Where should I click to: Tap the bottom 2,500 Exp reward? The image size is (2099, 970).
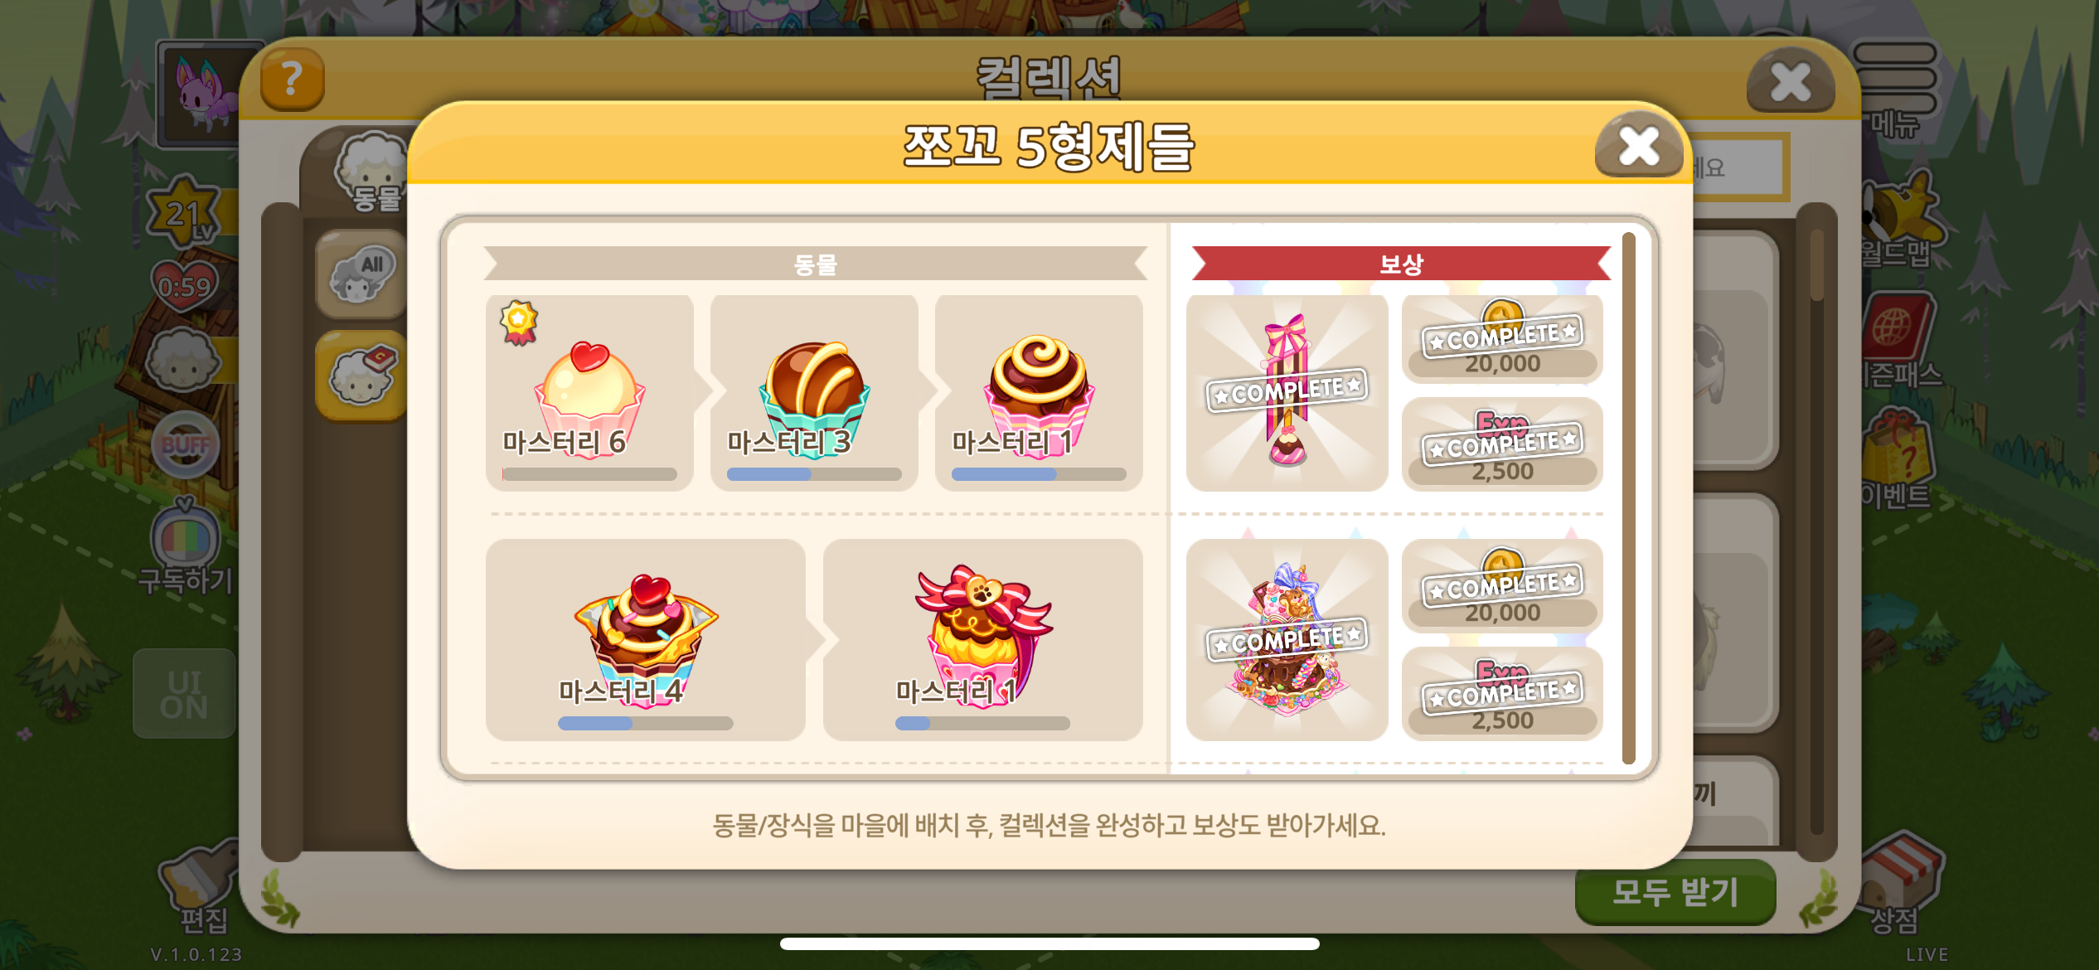pos(1502,693)
